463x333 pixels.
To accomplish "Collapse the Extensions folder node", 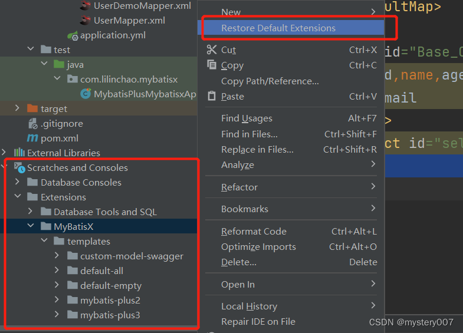I will [18, 196].
